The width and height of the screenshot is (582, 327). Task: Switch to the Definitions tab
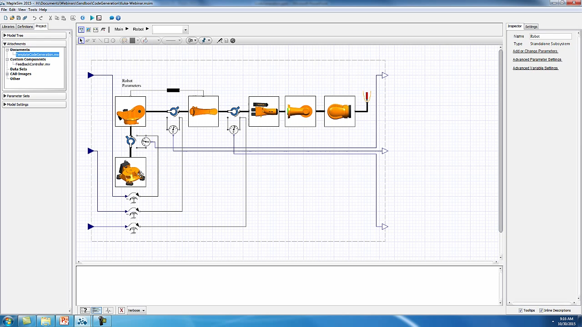pyautogui.click(x=25, y=26)
